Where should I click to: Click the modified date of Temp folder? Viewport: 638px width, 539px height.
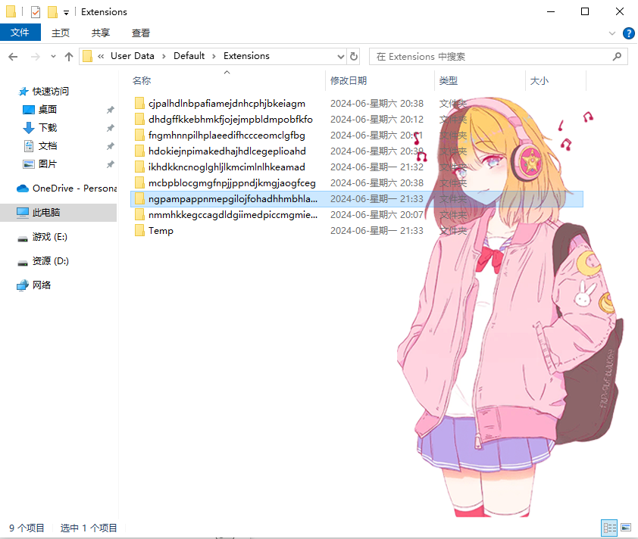click(377, 230)
